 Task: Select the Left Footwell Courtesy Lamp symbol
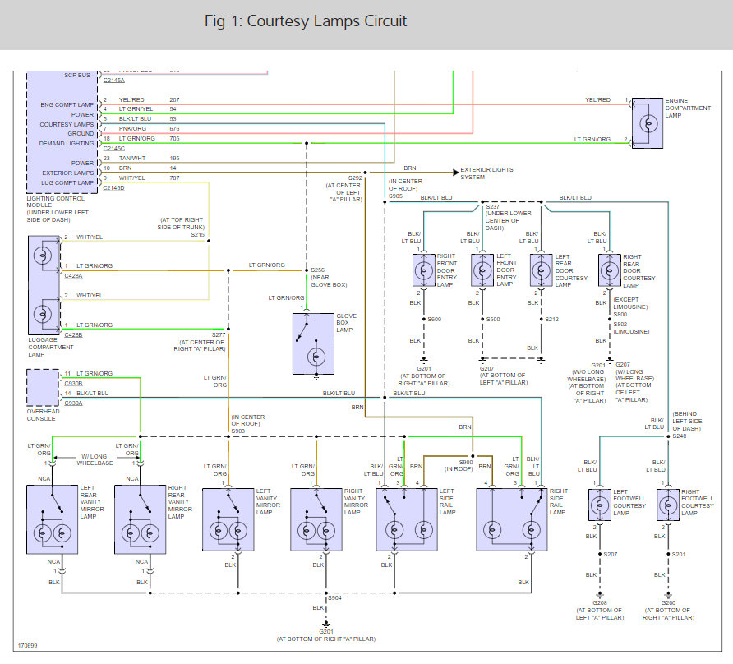(600, 505)
